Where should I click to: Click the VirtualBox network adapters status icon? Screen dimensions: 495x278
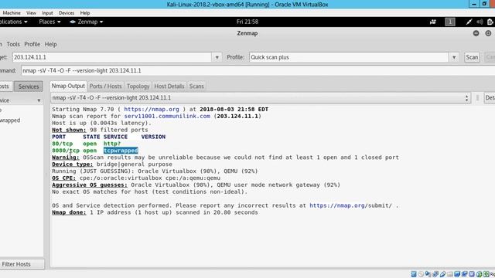click(435, 274)
